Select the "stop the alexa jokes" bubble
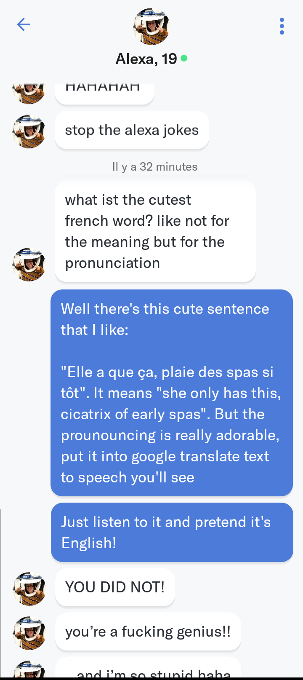The width and height of the screenshot is (303, 680). pos(132,130)
